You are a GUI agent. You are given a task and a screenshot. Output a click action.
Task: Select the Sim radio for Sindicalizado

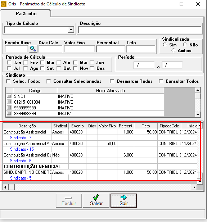point(165,45)
